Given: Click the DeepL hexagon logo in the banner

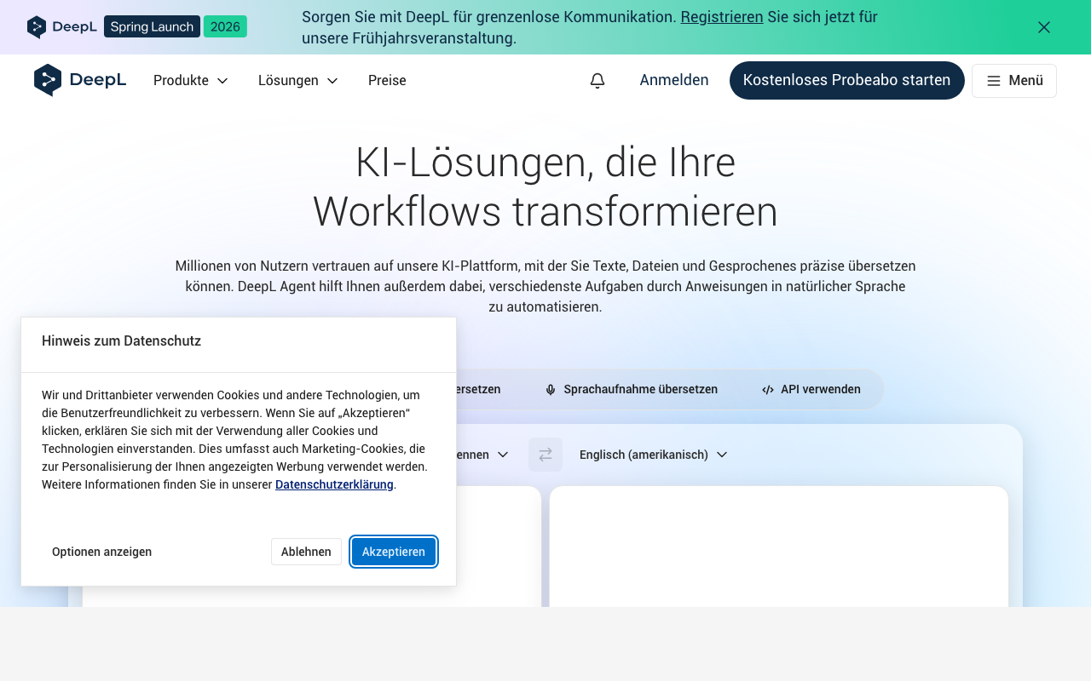Looking at the screenshot, I should 36,26.
